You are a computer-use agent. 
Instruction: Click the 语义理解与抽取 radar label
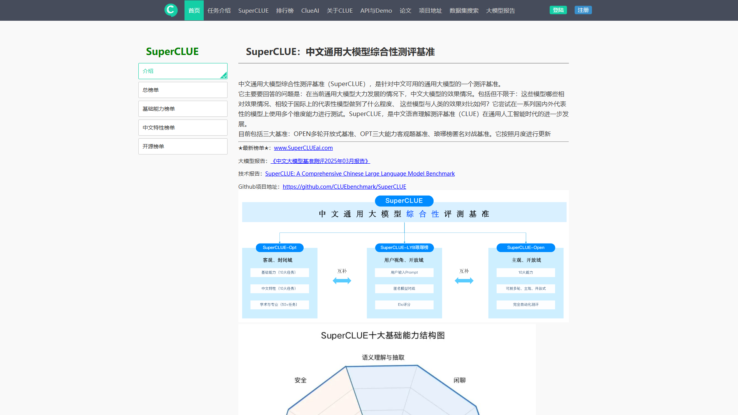click(383, 357)
